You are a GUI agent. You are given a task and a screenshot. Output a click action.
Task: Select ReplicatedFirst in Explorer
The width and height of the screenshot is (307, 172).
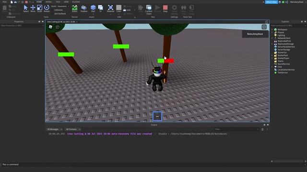point(284,41)
